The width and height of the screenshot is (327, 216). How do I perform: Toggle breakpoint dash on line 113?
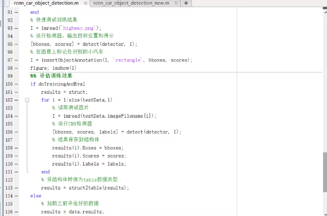17,188
